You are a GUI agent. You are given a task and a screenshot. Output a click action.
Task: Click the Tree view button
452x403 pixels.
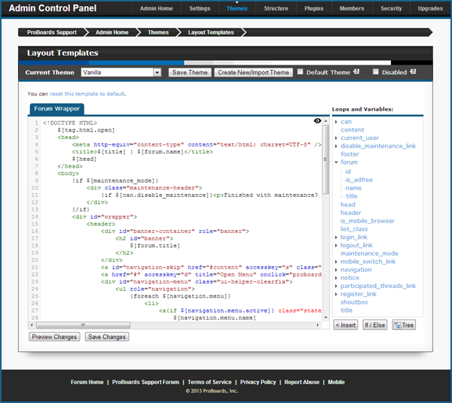click(x=403, y=325)
